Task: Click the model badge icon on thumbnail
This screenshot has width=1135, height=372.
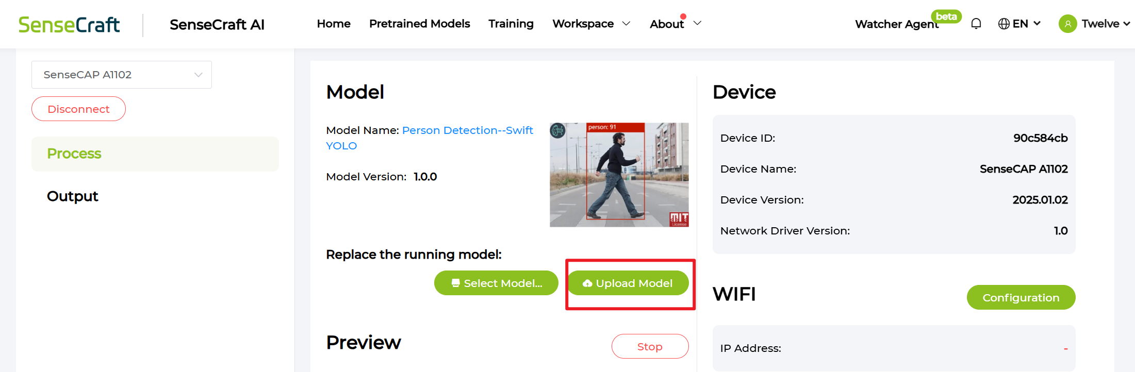Action: coord(557,130)
